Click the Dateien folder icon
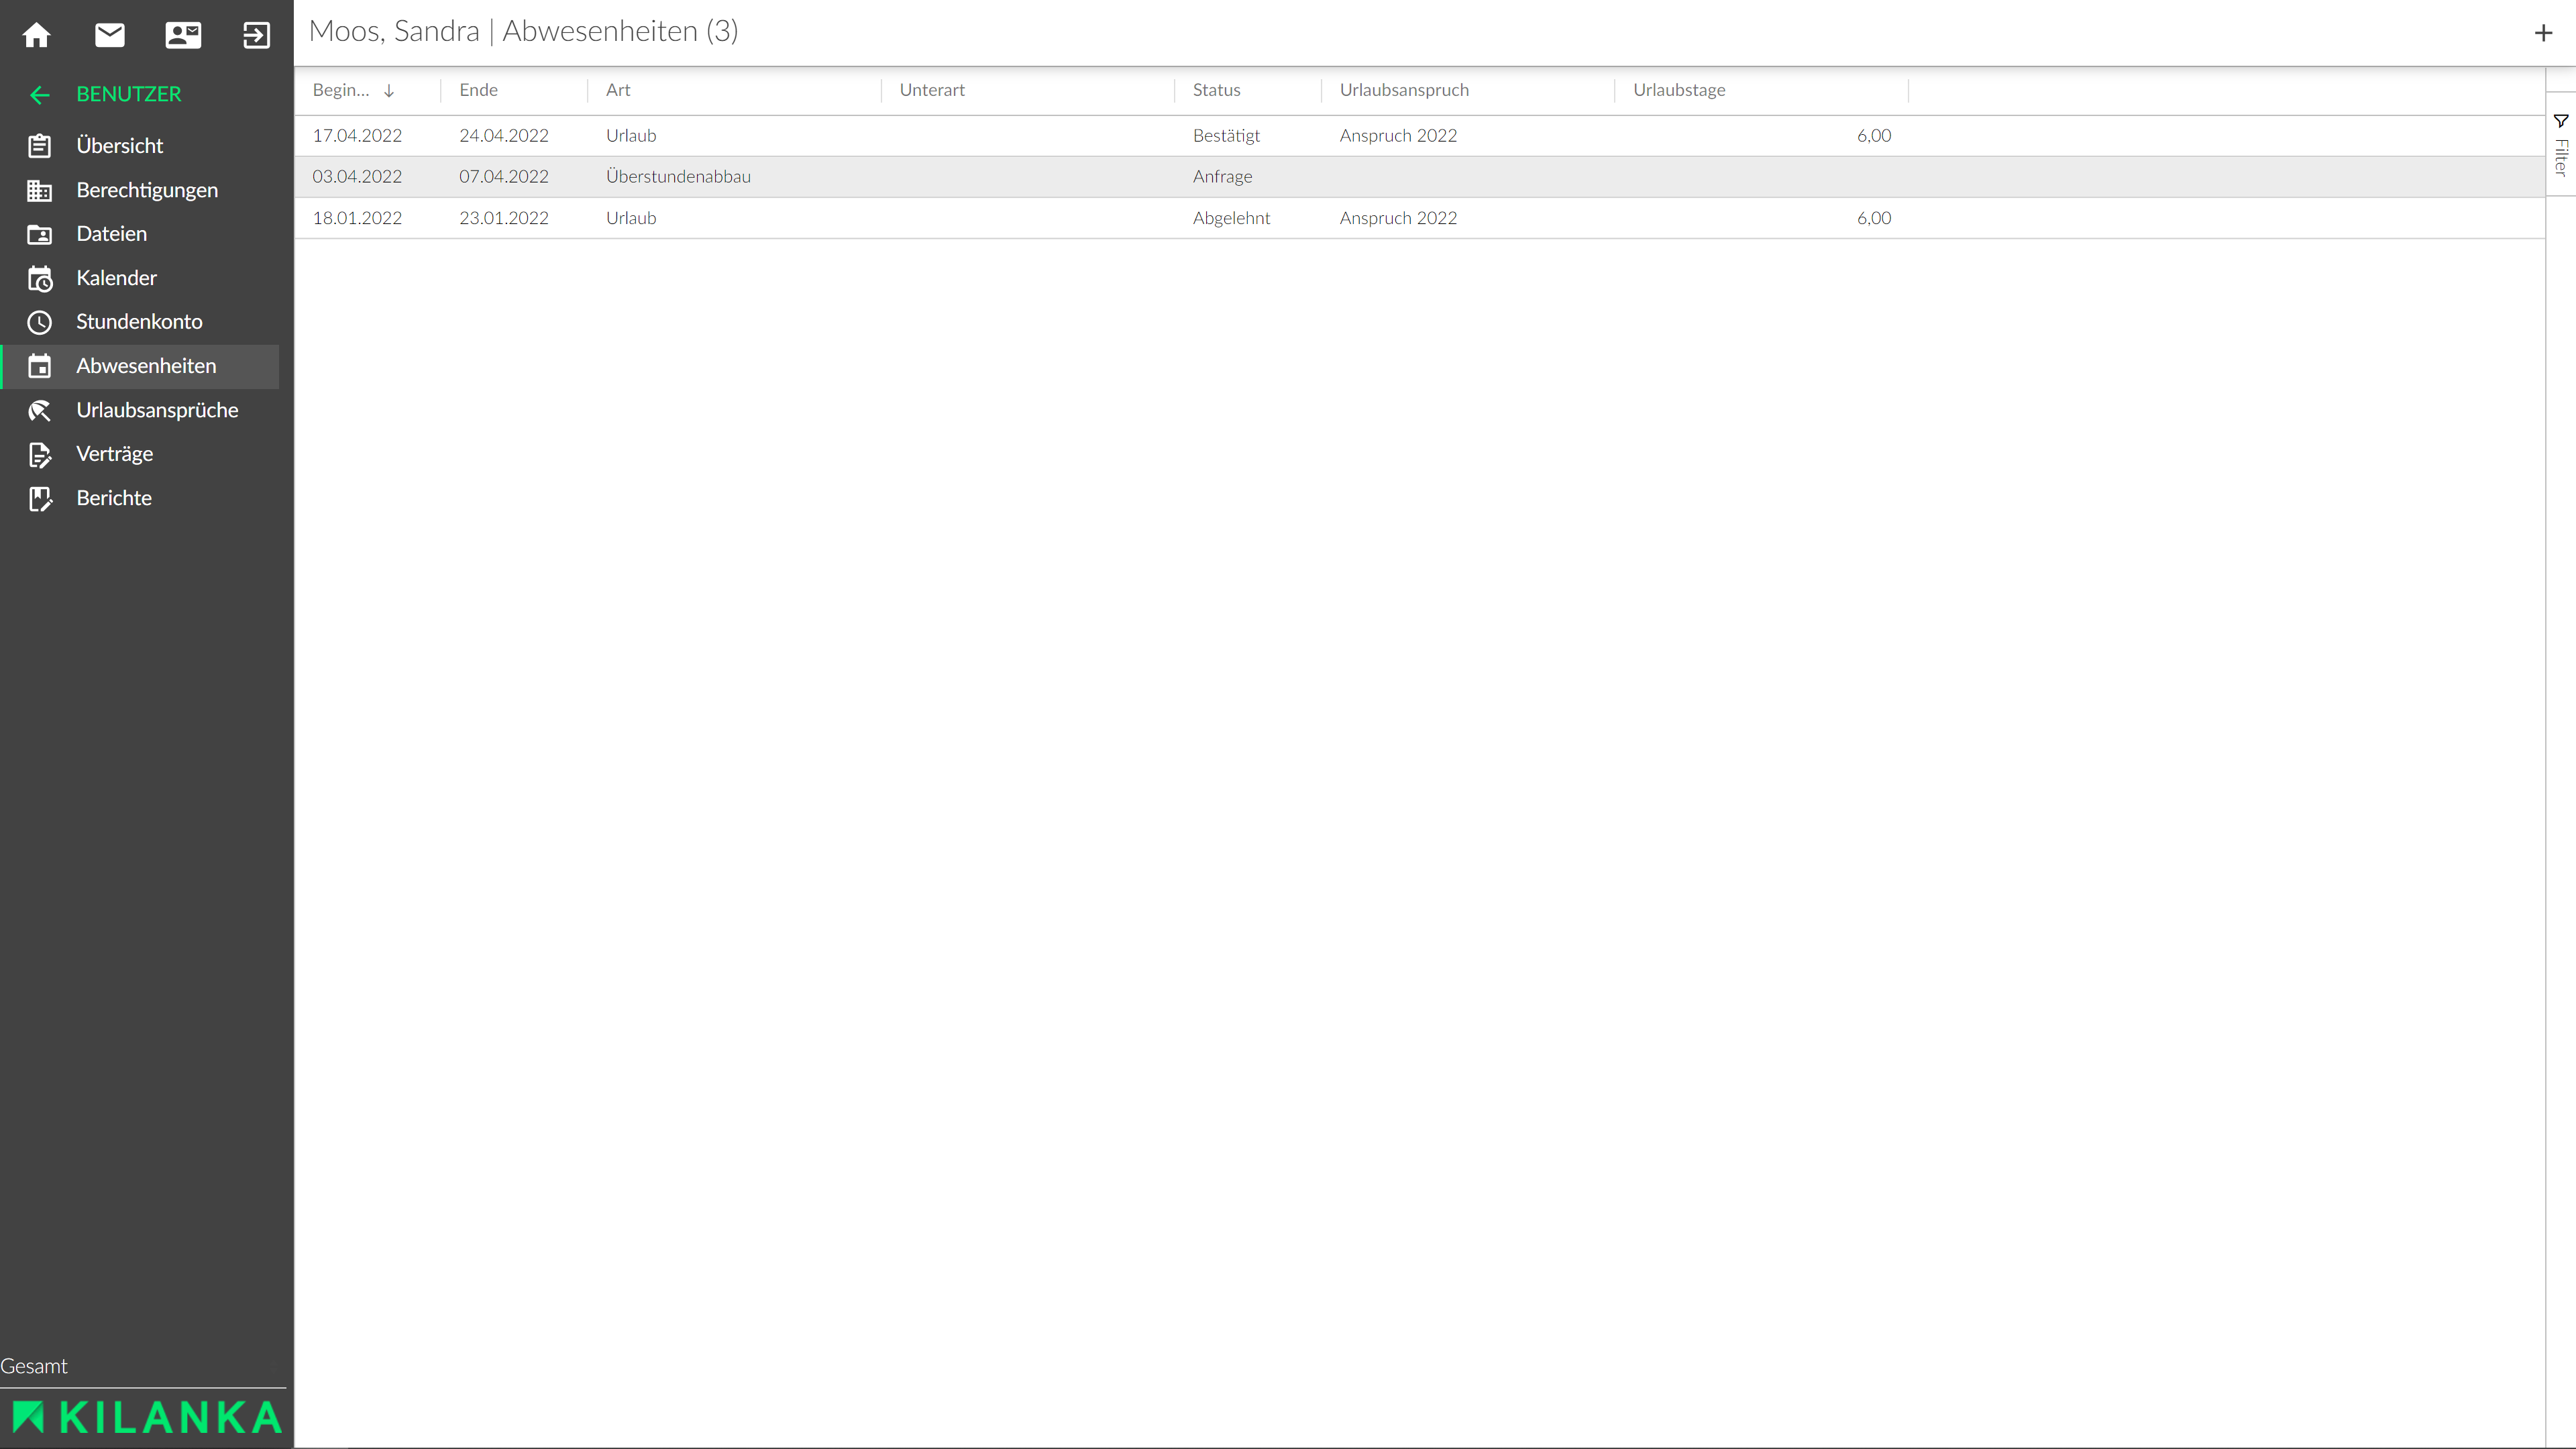This screenshot has width=2576, height=1449. [40, 234]
